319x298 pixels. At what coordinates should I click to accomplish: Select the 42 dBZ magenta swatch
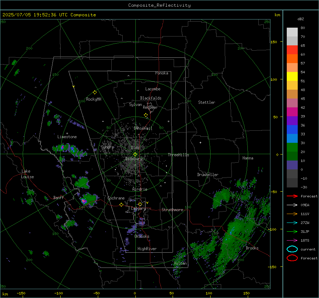point(292,112)
